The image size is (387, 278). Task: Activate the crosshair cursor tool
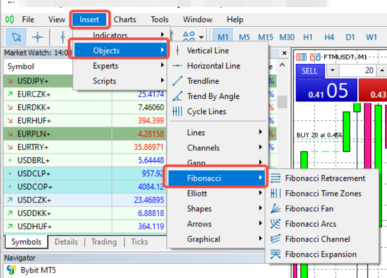(38, 37)
